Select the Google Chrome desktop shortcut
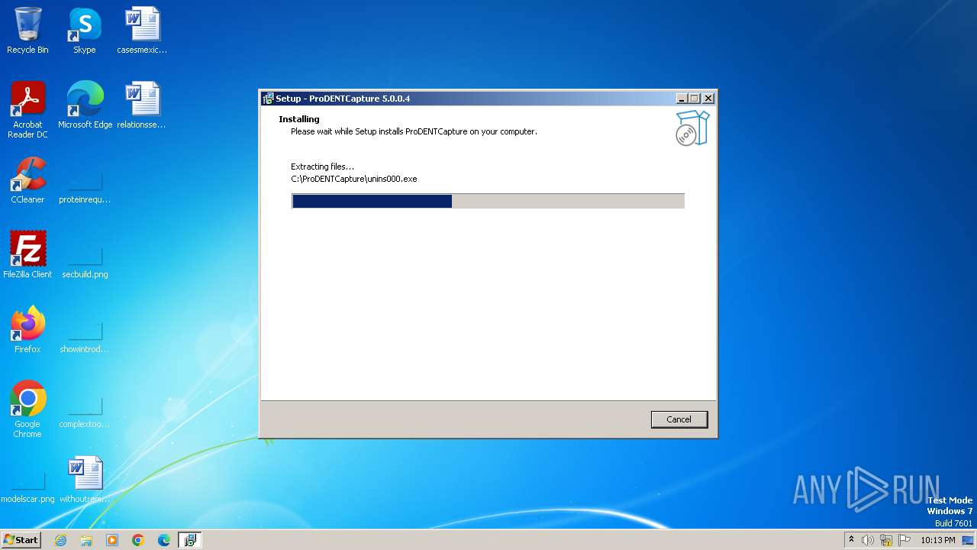This screenshot has width=977, height=550. [x=27, y=409]
